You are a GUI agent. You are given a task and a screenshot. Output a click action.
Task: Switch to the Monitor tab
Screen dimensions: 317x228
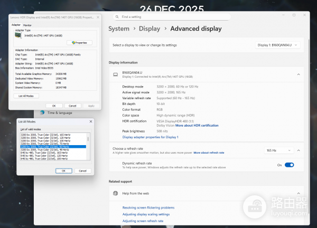27,25
